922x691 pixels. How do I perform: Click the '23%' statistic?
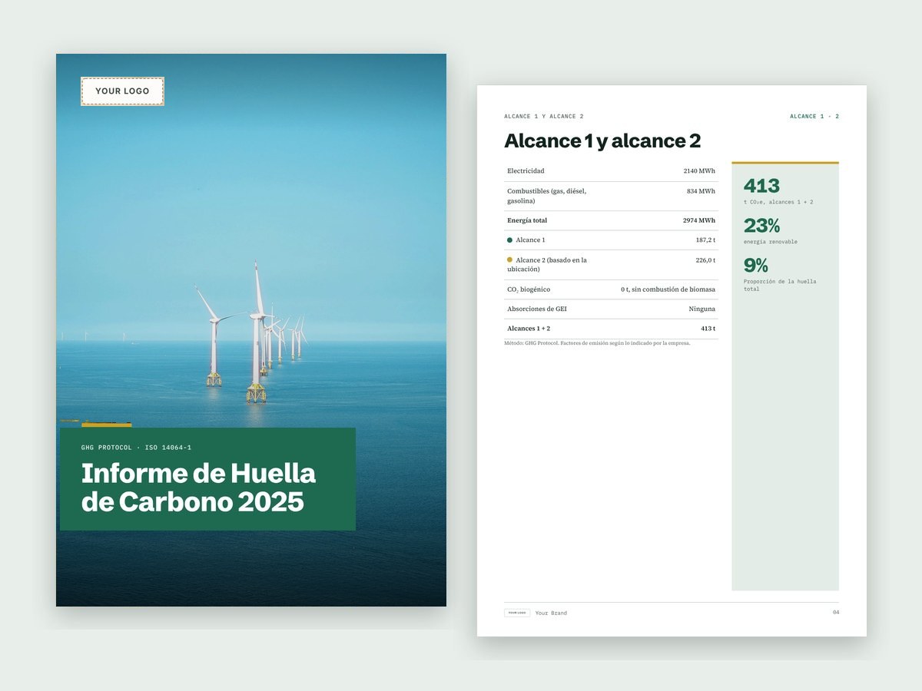pos(761,226)
